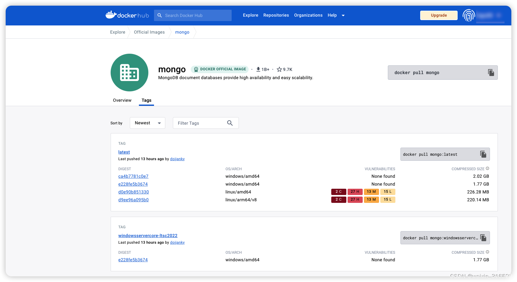
Task: Click the star rating icon
Action: pyautogui.click(x=279, y=69)
